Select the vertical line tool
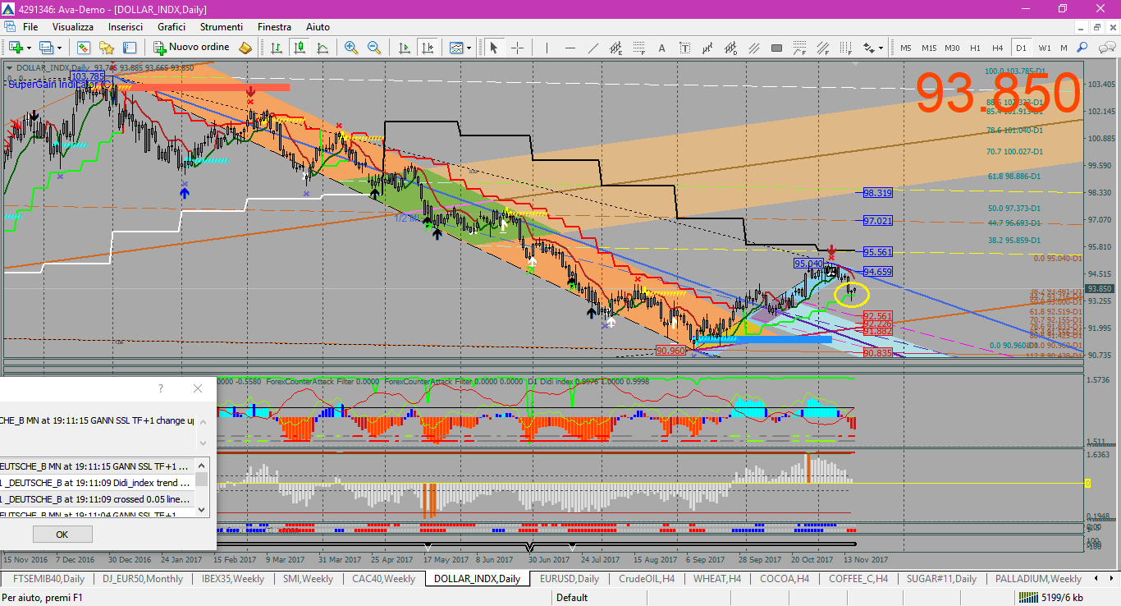 [x=547, y=48]
